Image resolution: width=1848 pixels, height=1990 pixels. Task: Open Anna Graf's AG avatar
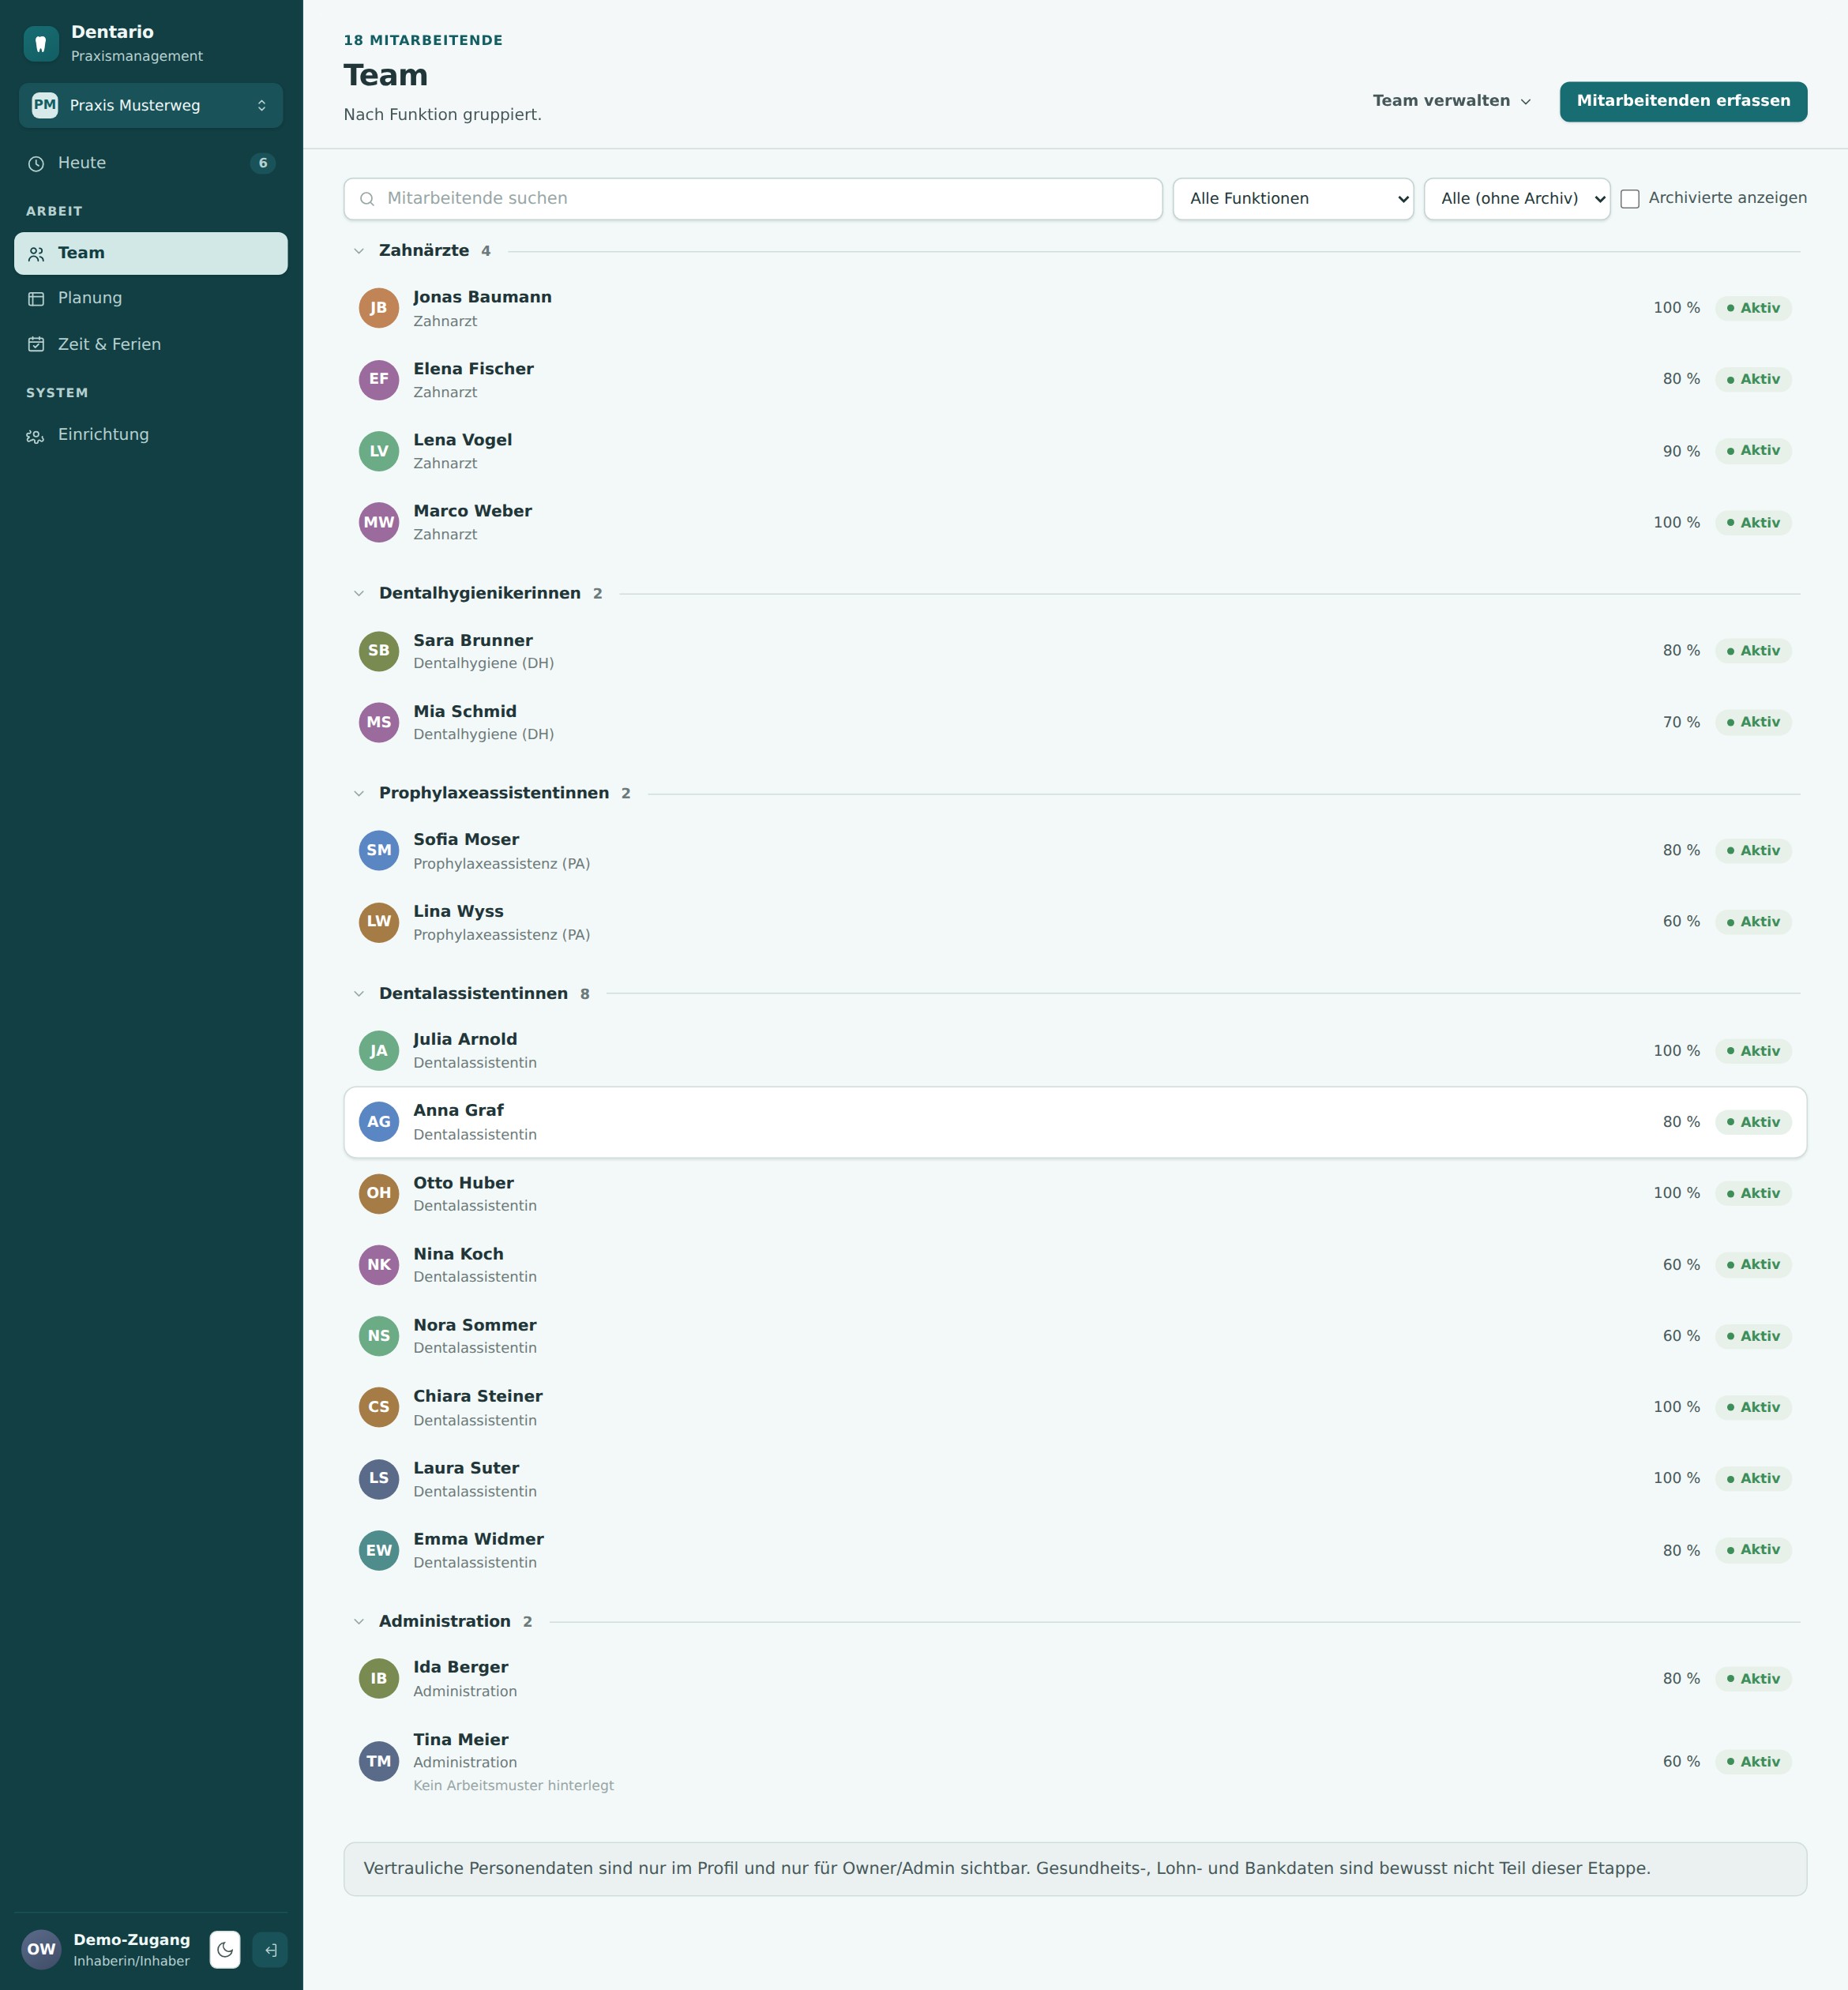(379, 1122)
